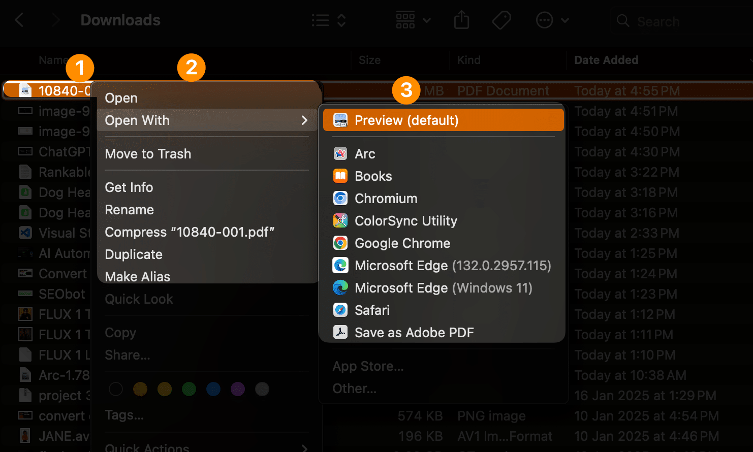This screenshot has width=753, height=452.
Task: Click the Microsoft Edge 132 icon
Action: pos(340,266)
